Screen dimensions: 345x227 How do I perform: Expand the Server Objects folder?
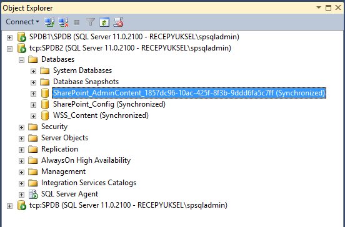click(x=21, y=138)
